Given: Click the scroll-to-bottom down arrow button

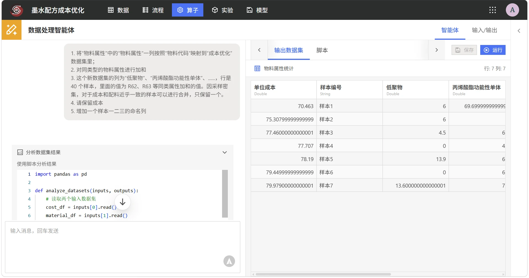Looking at the screenshot, I should (x=123, y=202).
